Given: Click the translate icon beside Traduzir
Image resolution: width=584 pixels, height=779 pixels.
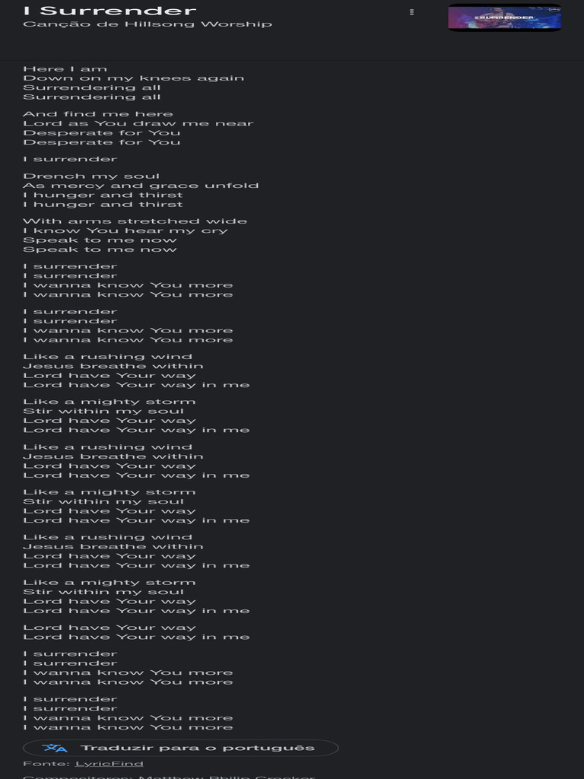Looking at the screenshot, I should click(x=55, y=748).
